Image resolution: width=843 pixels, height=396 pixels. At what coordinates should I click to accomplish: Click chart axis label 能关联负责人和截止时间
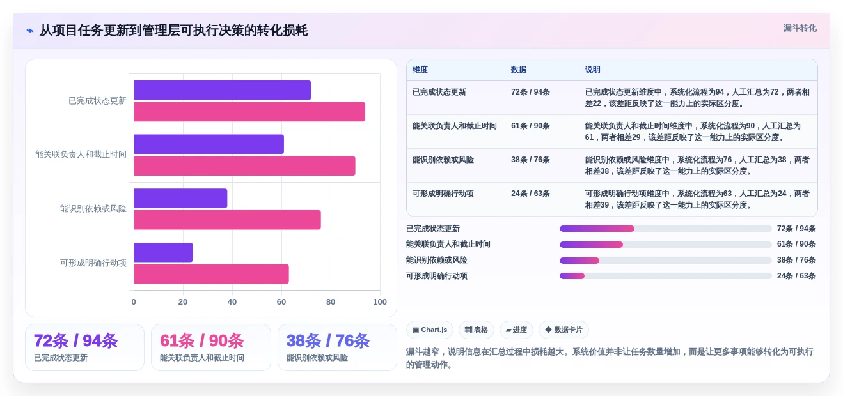(81, 155)
